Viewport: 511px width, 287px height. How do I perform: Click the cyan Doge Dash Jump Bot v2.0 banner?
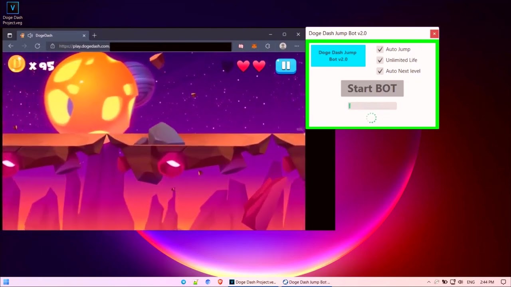click(338, 56)
